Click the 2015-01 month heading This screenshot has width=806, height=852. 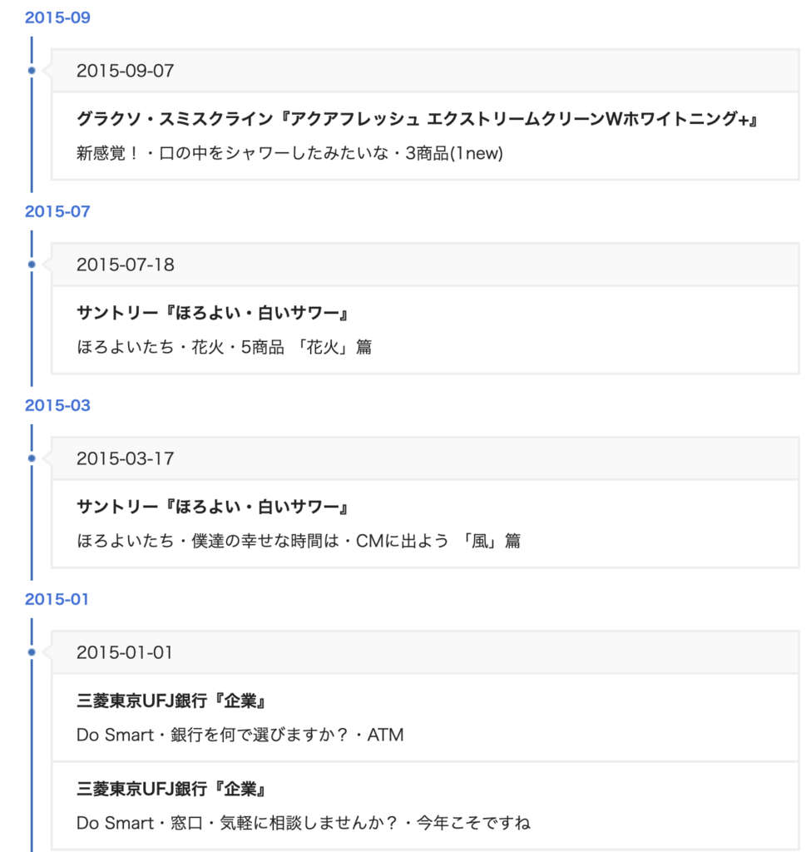(x=57, y=599)
